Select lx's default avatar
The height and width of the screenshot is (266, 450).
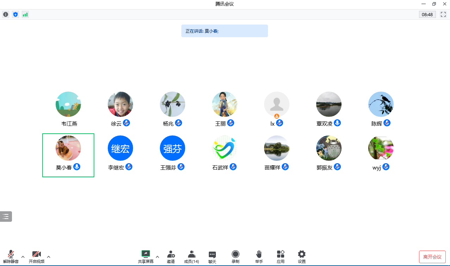(277, 104)
